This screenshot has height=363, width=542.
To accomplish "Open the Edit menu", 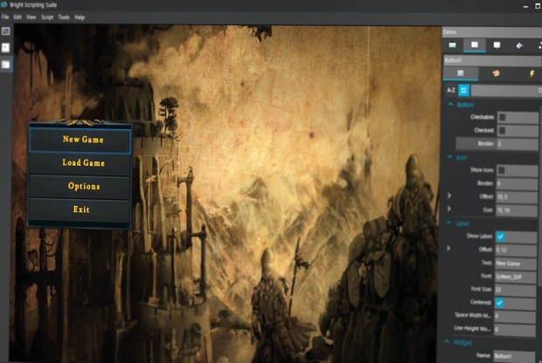I will coord(17,17).
